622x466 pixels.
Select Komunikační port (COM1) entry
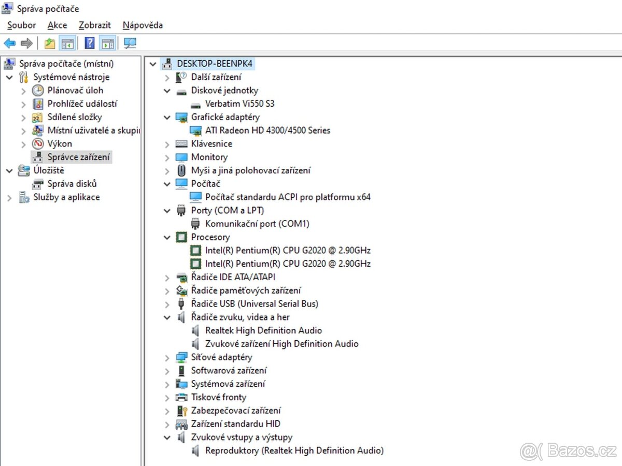pos(257,224)
